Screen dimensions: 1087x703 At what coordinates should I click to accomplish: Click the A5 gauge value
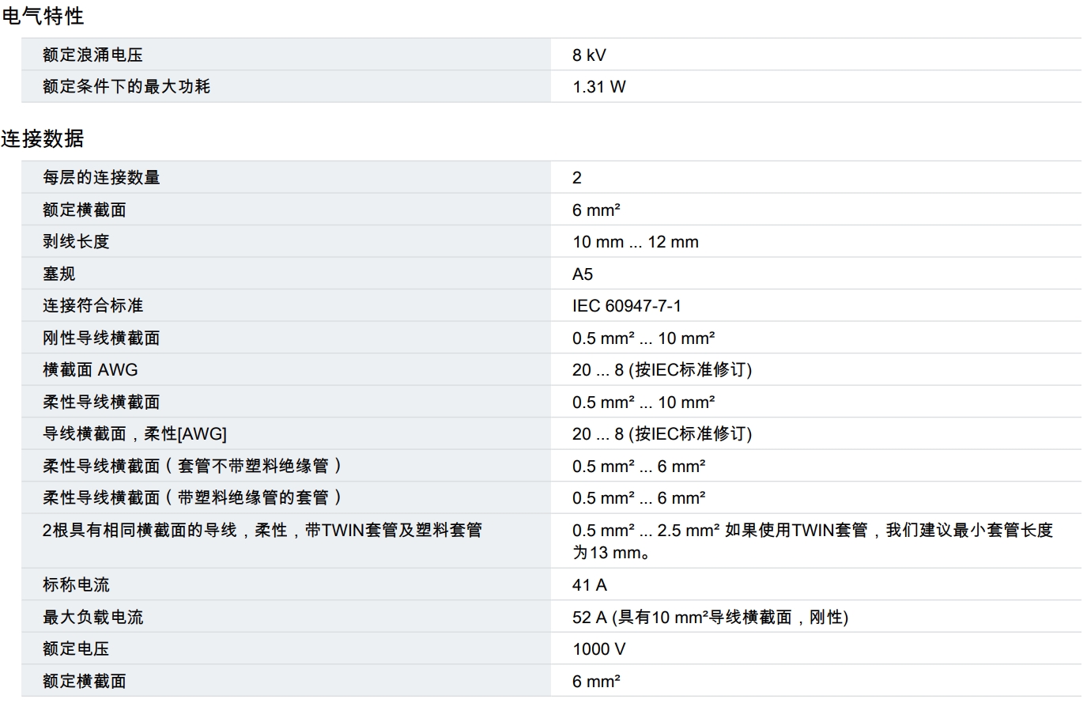(583, 274)
